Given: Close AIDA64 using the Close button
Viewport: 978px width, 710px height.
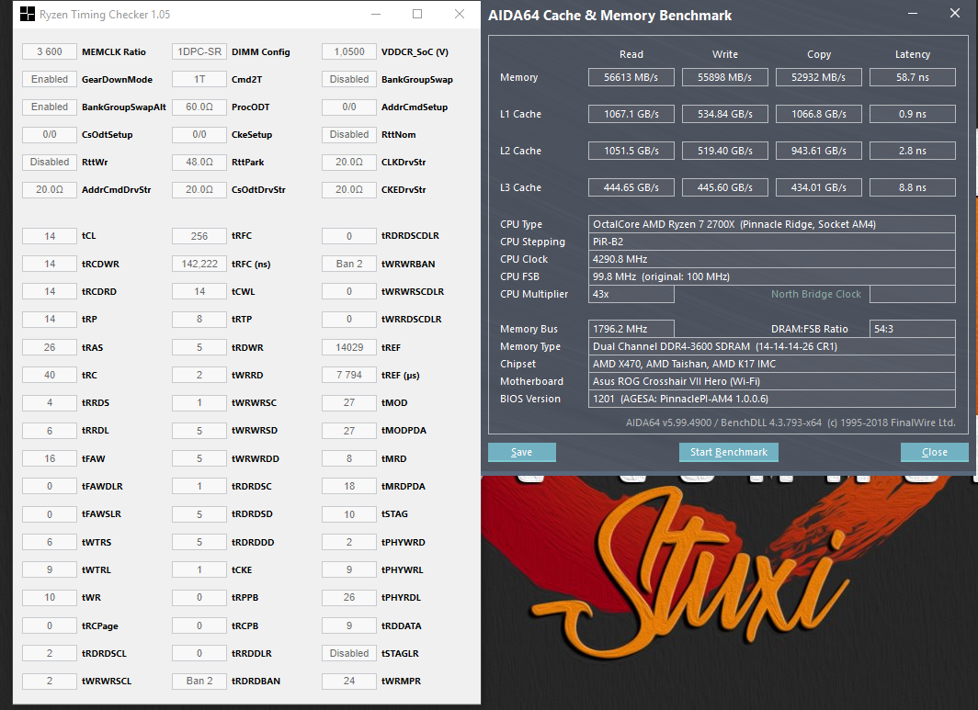Looking at the screenshot, I should click(934, 452).
